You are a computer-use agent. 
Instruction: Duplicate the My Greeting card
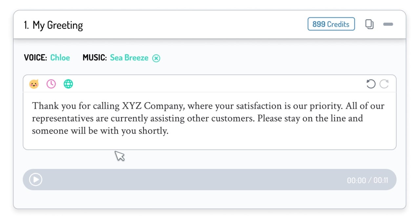pos(369,24)
